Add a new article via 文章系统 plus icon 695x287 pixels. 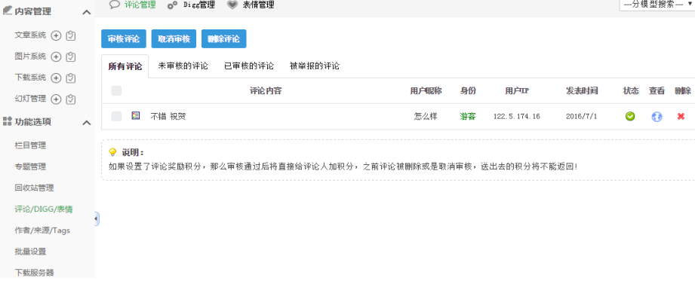56,36
